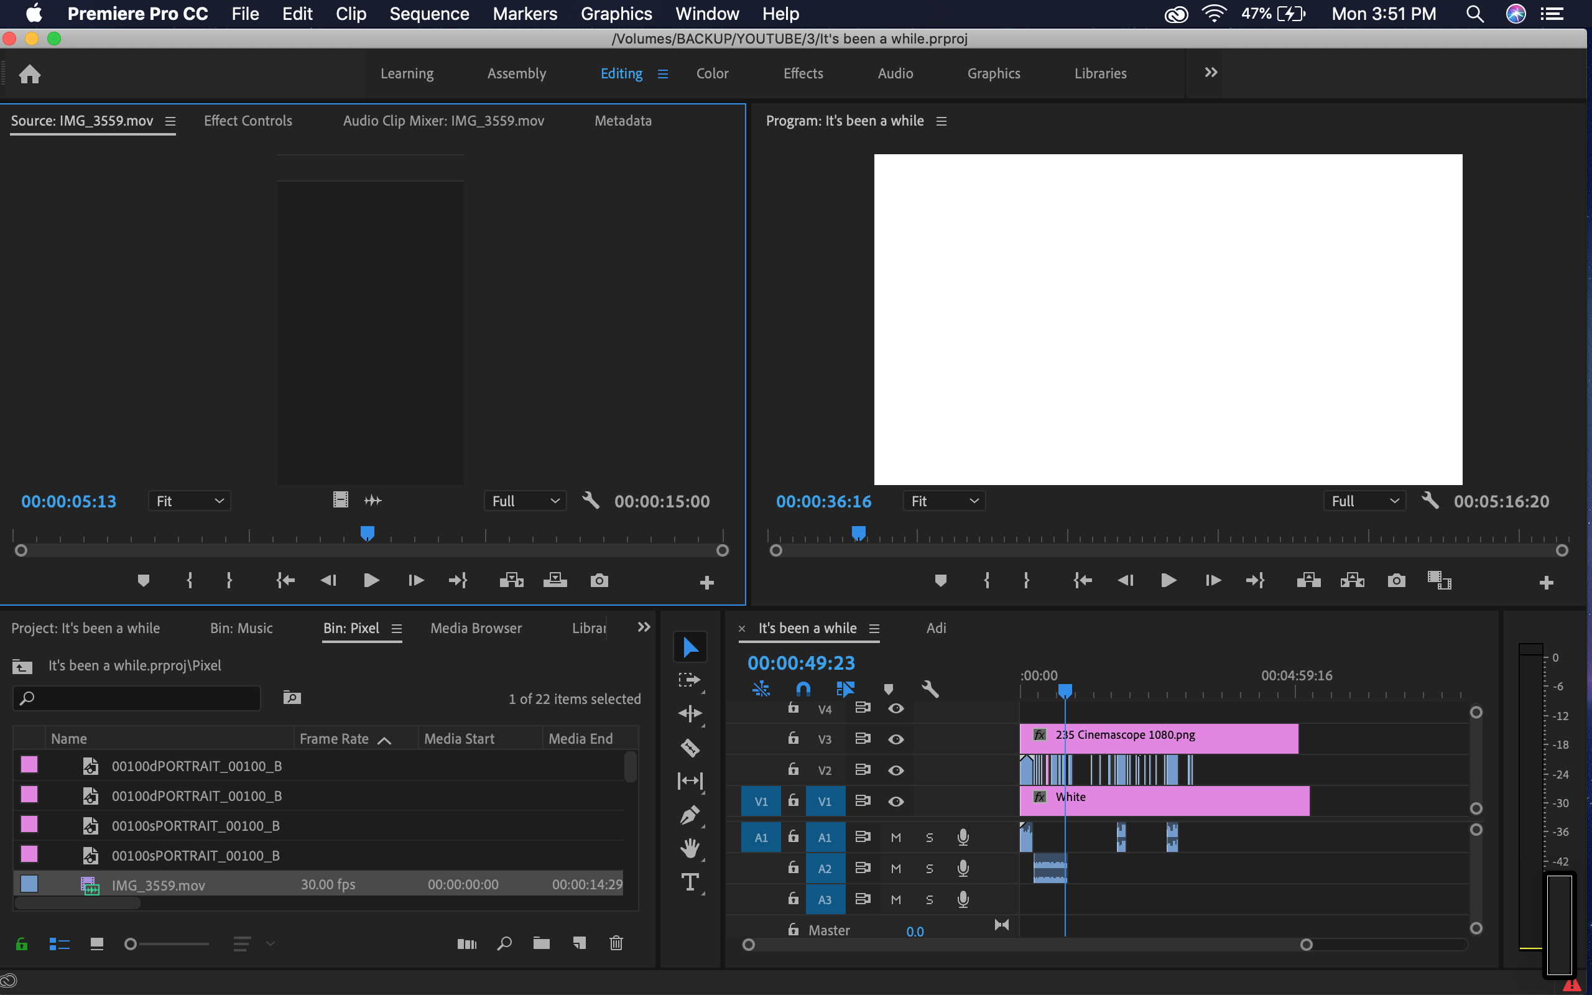
Task: Toggle visibility of V3 video track
Action: pos(894,739)
